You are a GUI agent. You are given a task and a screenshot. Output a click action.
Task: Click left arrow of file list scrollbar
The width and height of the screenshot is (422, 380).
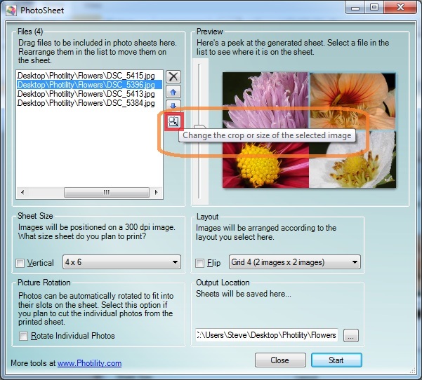(x=22, y=192)
